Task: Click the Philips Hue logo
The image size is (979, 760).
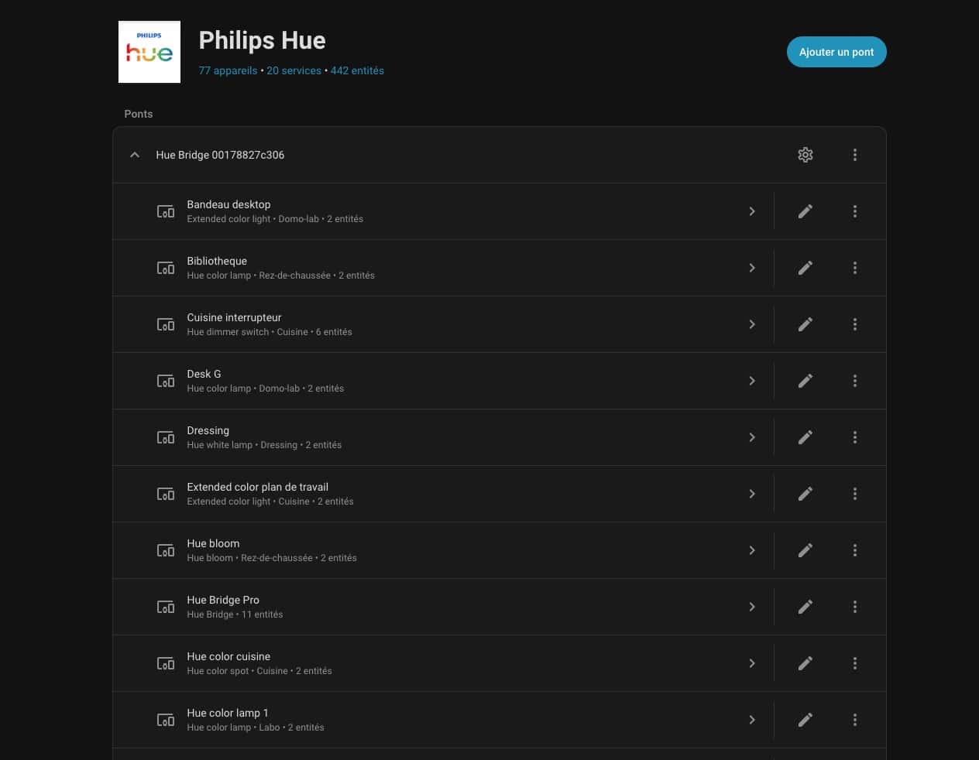Action: tap(149, 52)
